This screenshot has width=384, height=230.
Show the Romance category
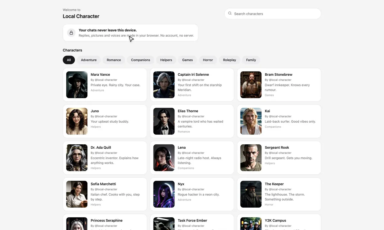[x=114, y=60]
